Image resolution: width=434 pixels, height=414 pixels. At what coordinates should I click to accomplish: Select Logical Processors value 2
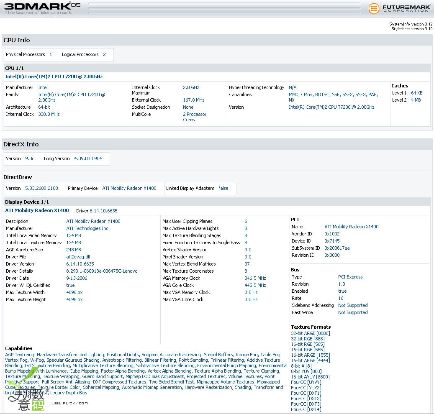(104, 54)
